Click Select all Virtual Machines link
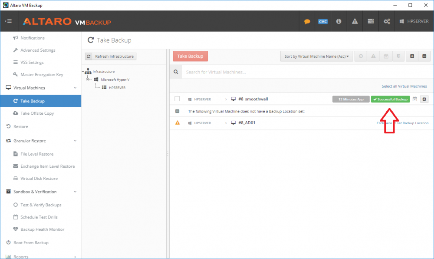Image resolution: width=434 pixels, height=259 pixels. tap(404, 86)
